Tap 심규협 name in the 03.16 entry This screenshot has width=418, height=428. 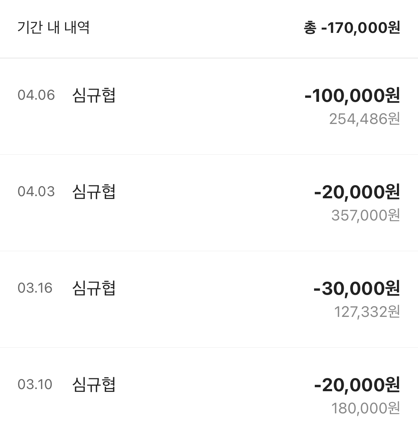tap(94, 288)
